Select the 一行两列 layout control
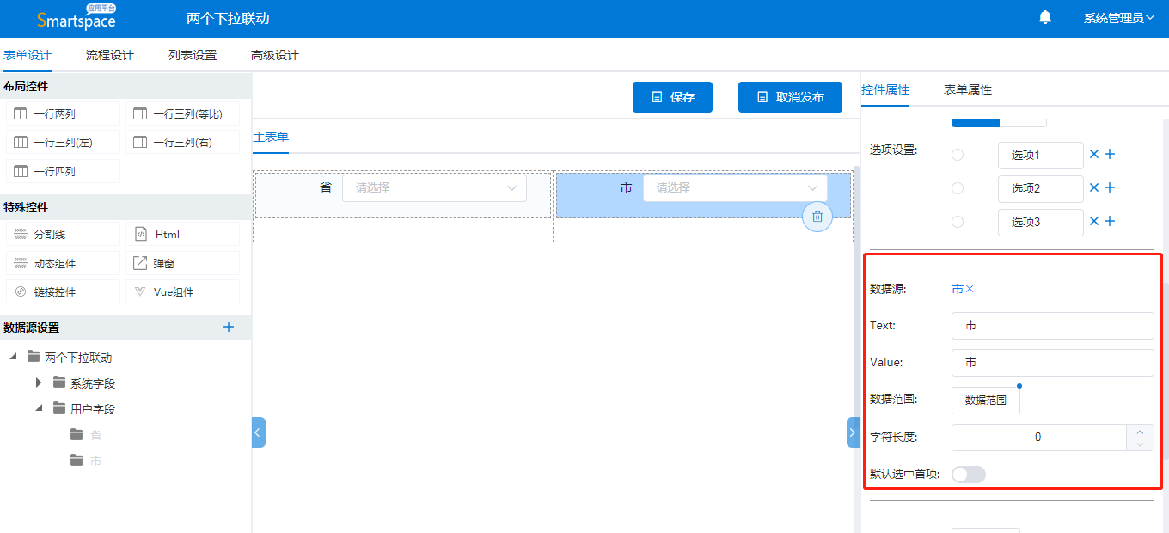 click(x=63, y=113)
